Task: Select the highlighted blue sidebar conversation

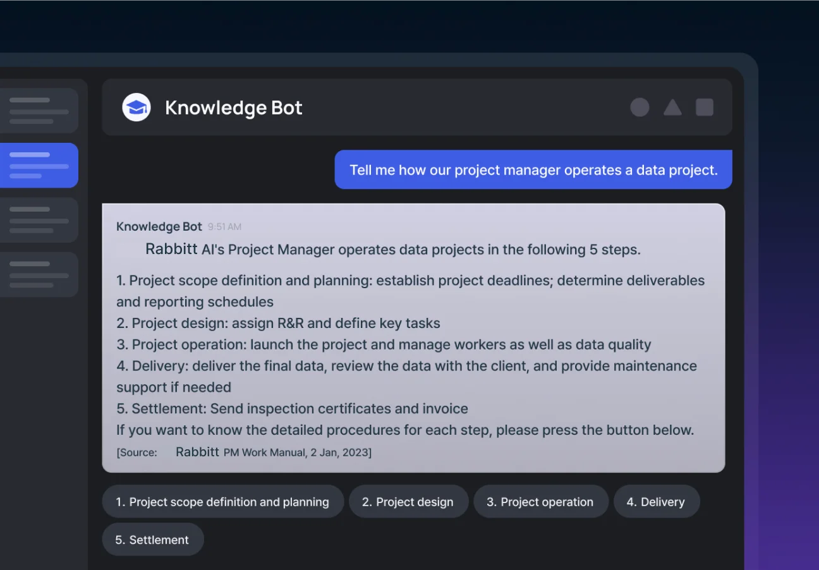Action: click(38, 166)
